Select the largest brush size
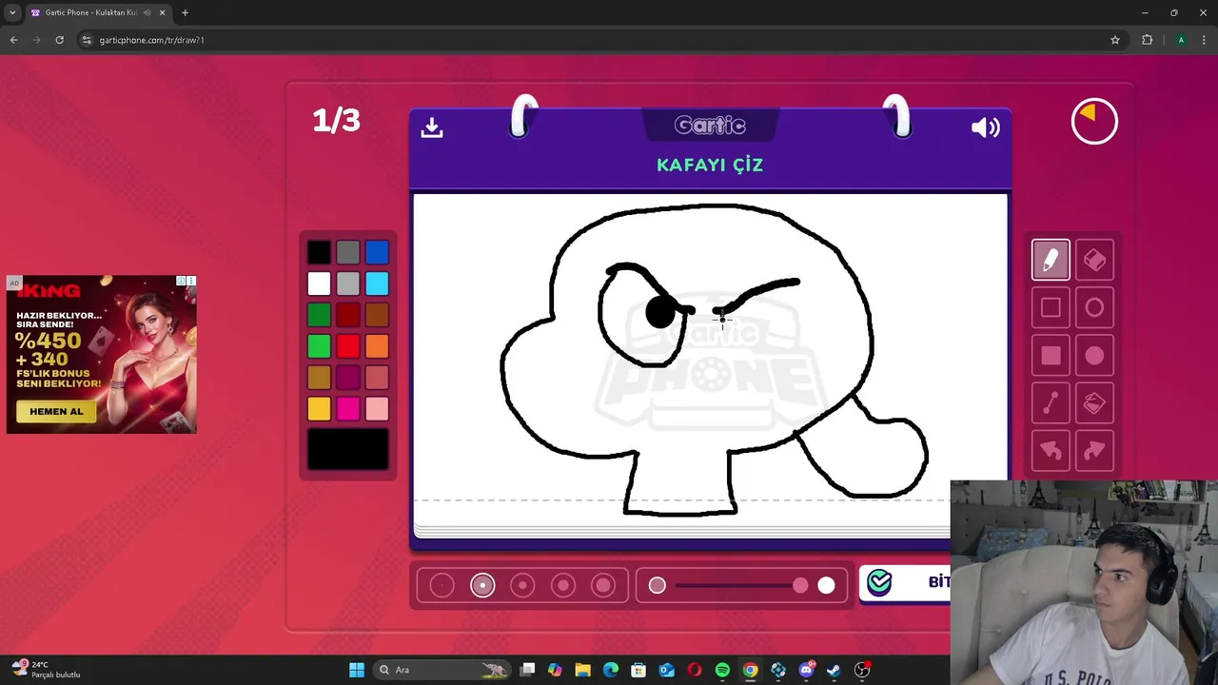 (x=603, y=585)
